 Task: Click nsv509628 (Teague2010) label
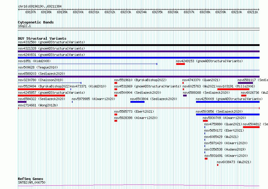click(x=38, y=67)
